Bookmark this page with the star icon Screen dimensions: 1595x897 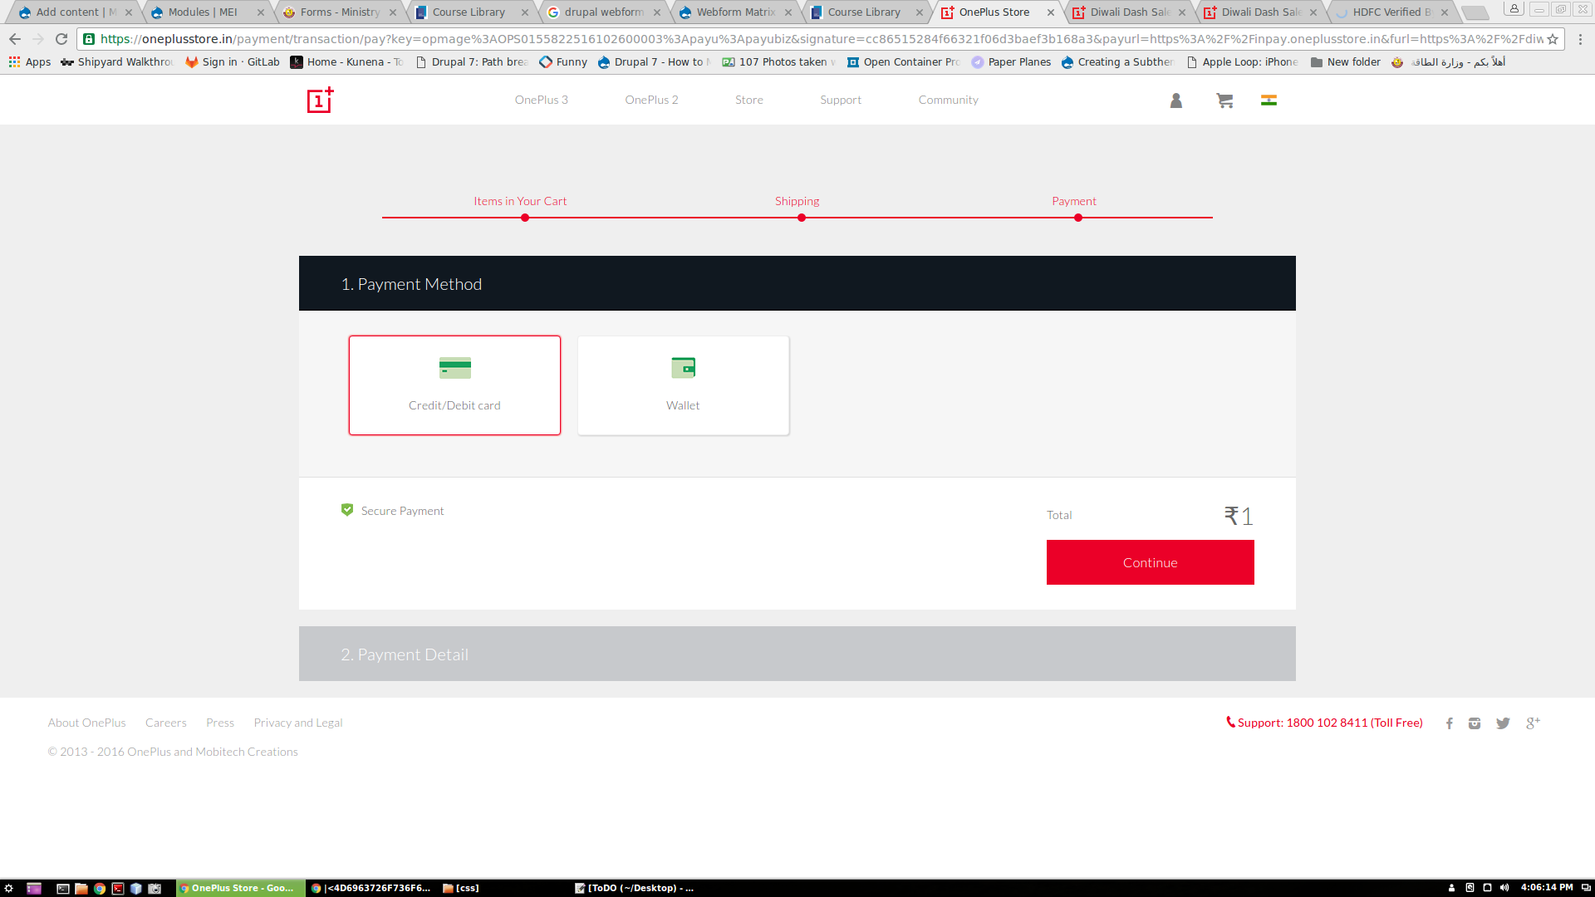1553,39
